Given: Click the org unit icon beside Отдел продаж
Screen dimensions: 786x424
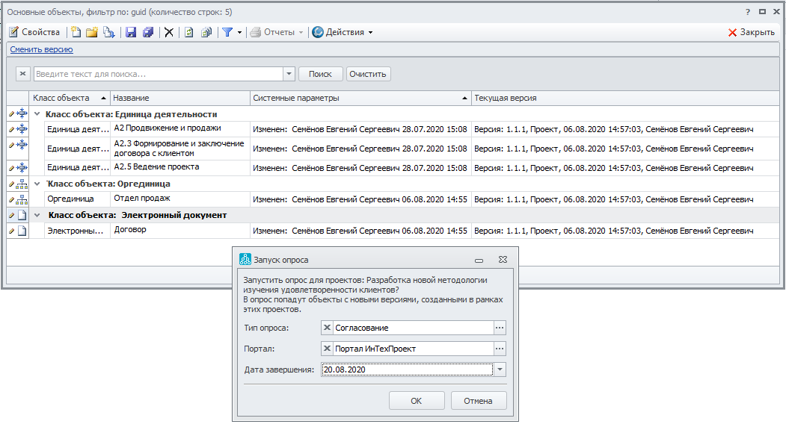Looking at the screenshot, I should (x=22, y=199).
